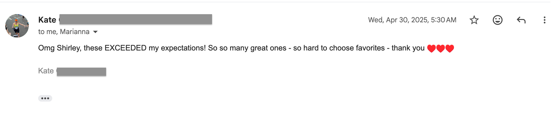Click the grey Kate signature text
The image size is (554, 118).
click(x=46, y=71)
